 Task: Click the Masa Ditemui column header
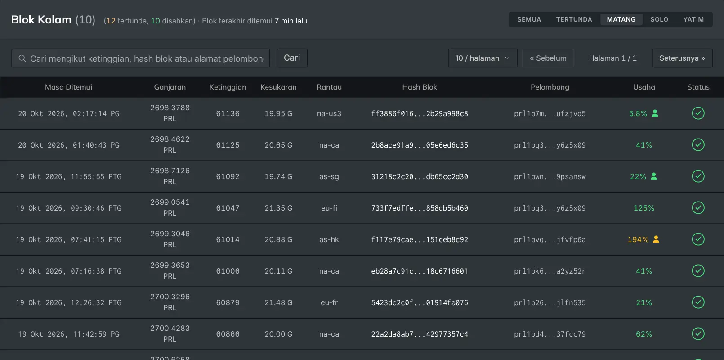click(x=68, y=87)
